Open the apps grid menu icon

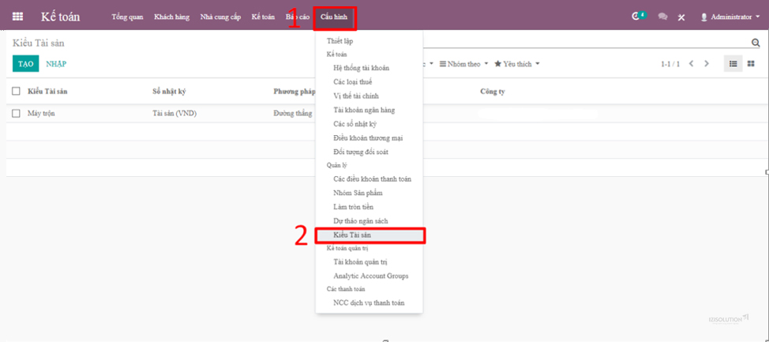coord(17,17)
